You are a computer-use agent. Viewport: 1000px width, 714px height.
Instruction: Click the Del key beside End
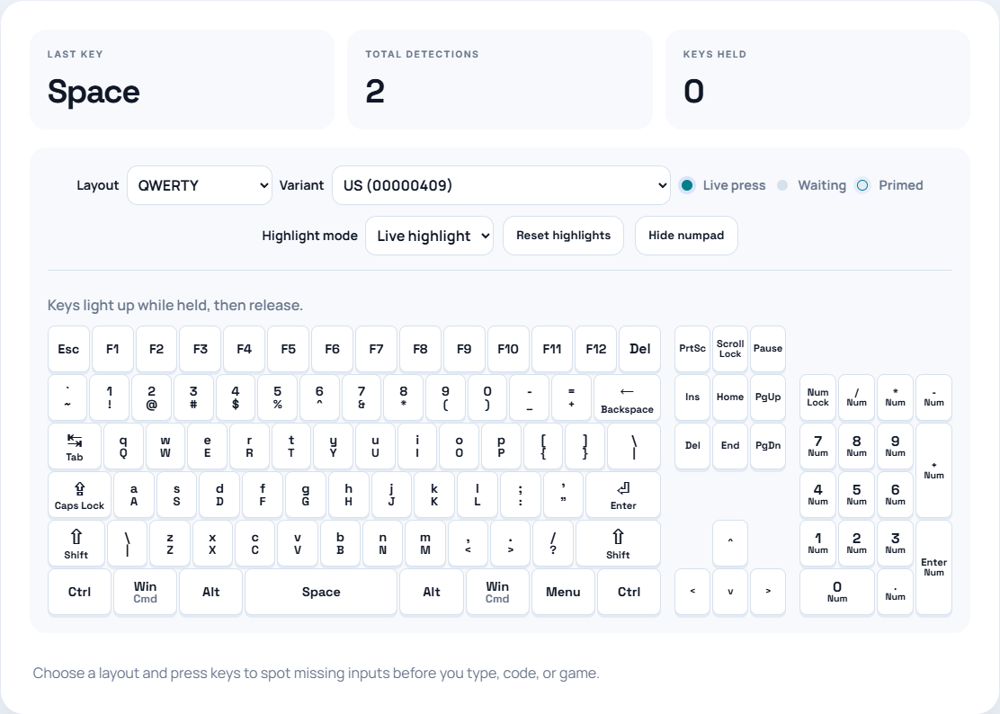[x=692, y=446]
